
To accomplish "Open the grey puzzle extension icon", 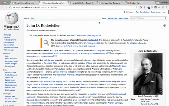I will [x=163, y=7].
